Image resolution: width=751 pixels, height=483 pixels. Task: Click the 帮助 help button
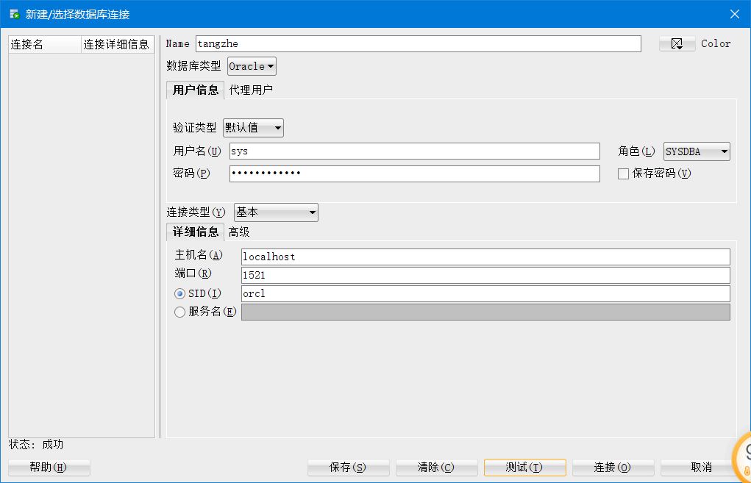coord(49,467)
